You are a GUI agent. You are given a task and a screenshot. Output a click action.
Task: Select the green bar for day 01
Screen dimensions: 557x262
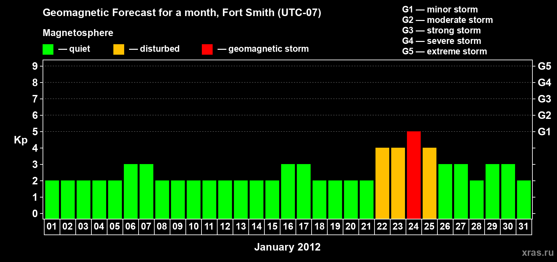pyautogui.click(x=52, y=199)
